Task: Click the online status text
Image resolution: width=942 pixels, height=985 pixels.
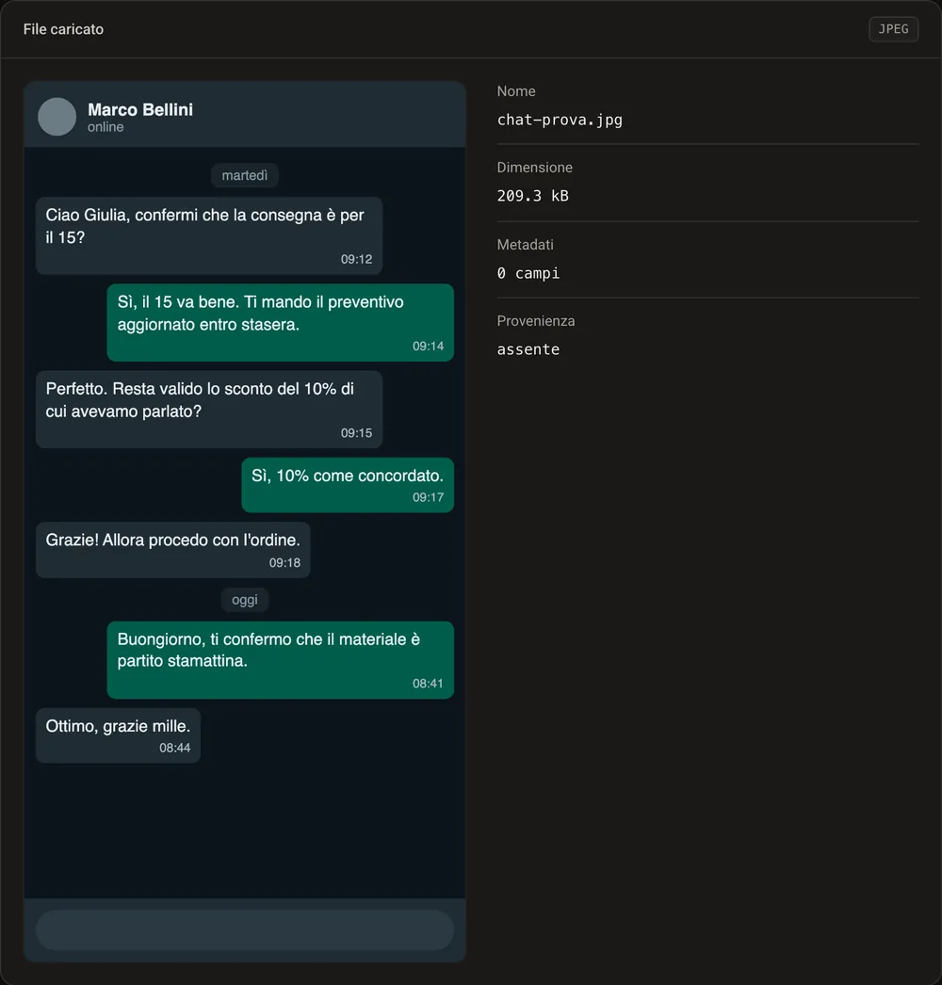Action: click(x=105, y=127)
